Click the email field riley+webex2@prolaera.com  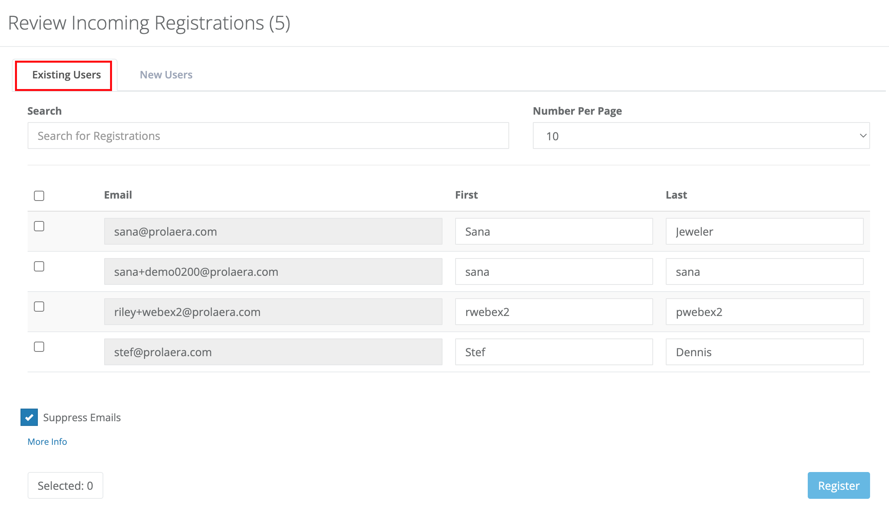pos(273,312)
